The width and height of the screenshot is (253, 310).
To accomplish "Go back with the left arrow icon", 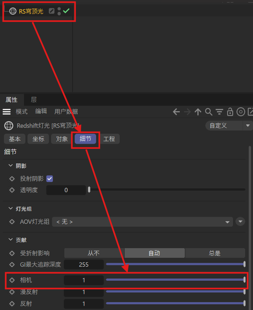I will point(176,112).
